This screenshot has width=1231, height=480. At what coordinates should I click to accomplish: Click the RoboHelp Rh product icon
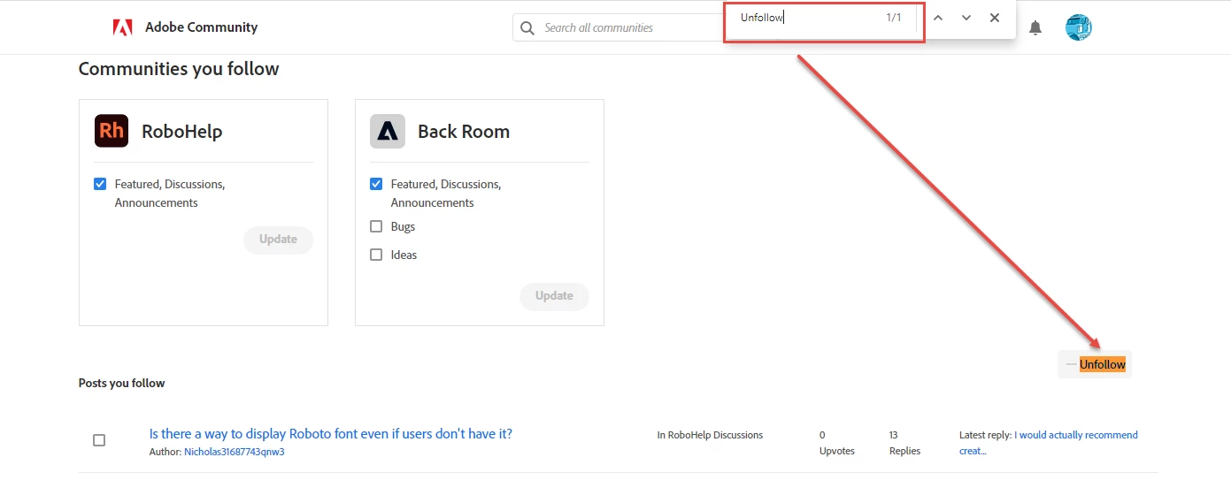tap(112, 131)
